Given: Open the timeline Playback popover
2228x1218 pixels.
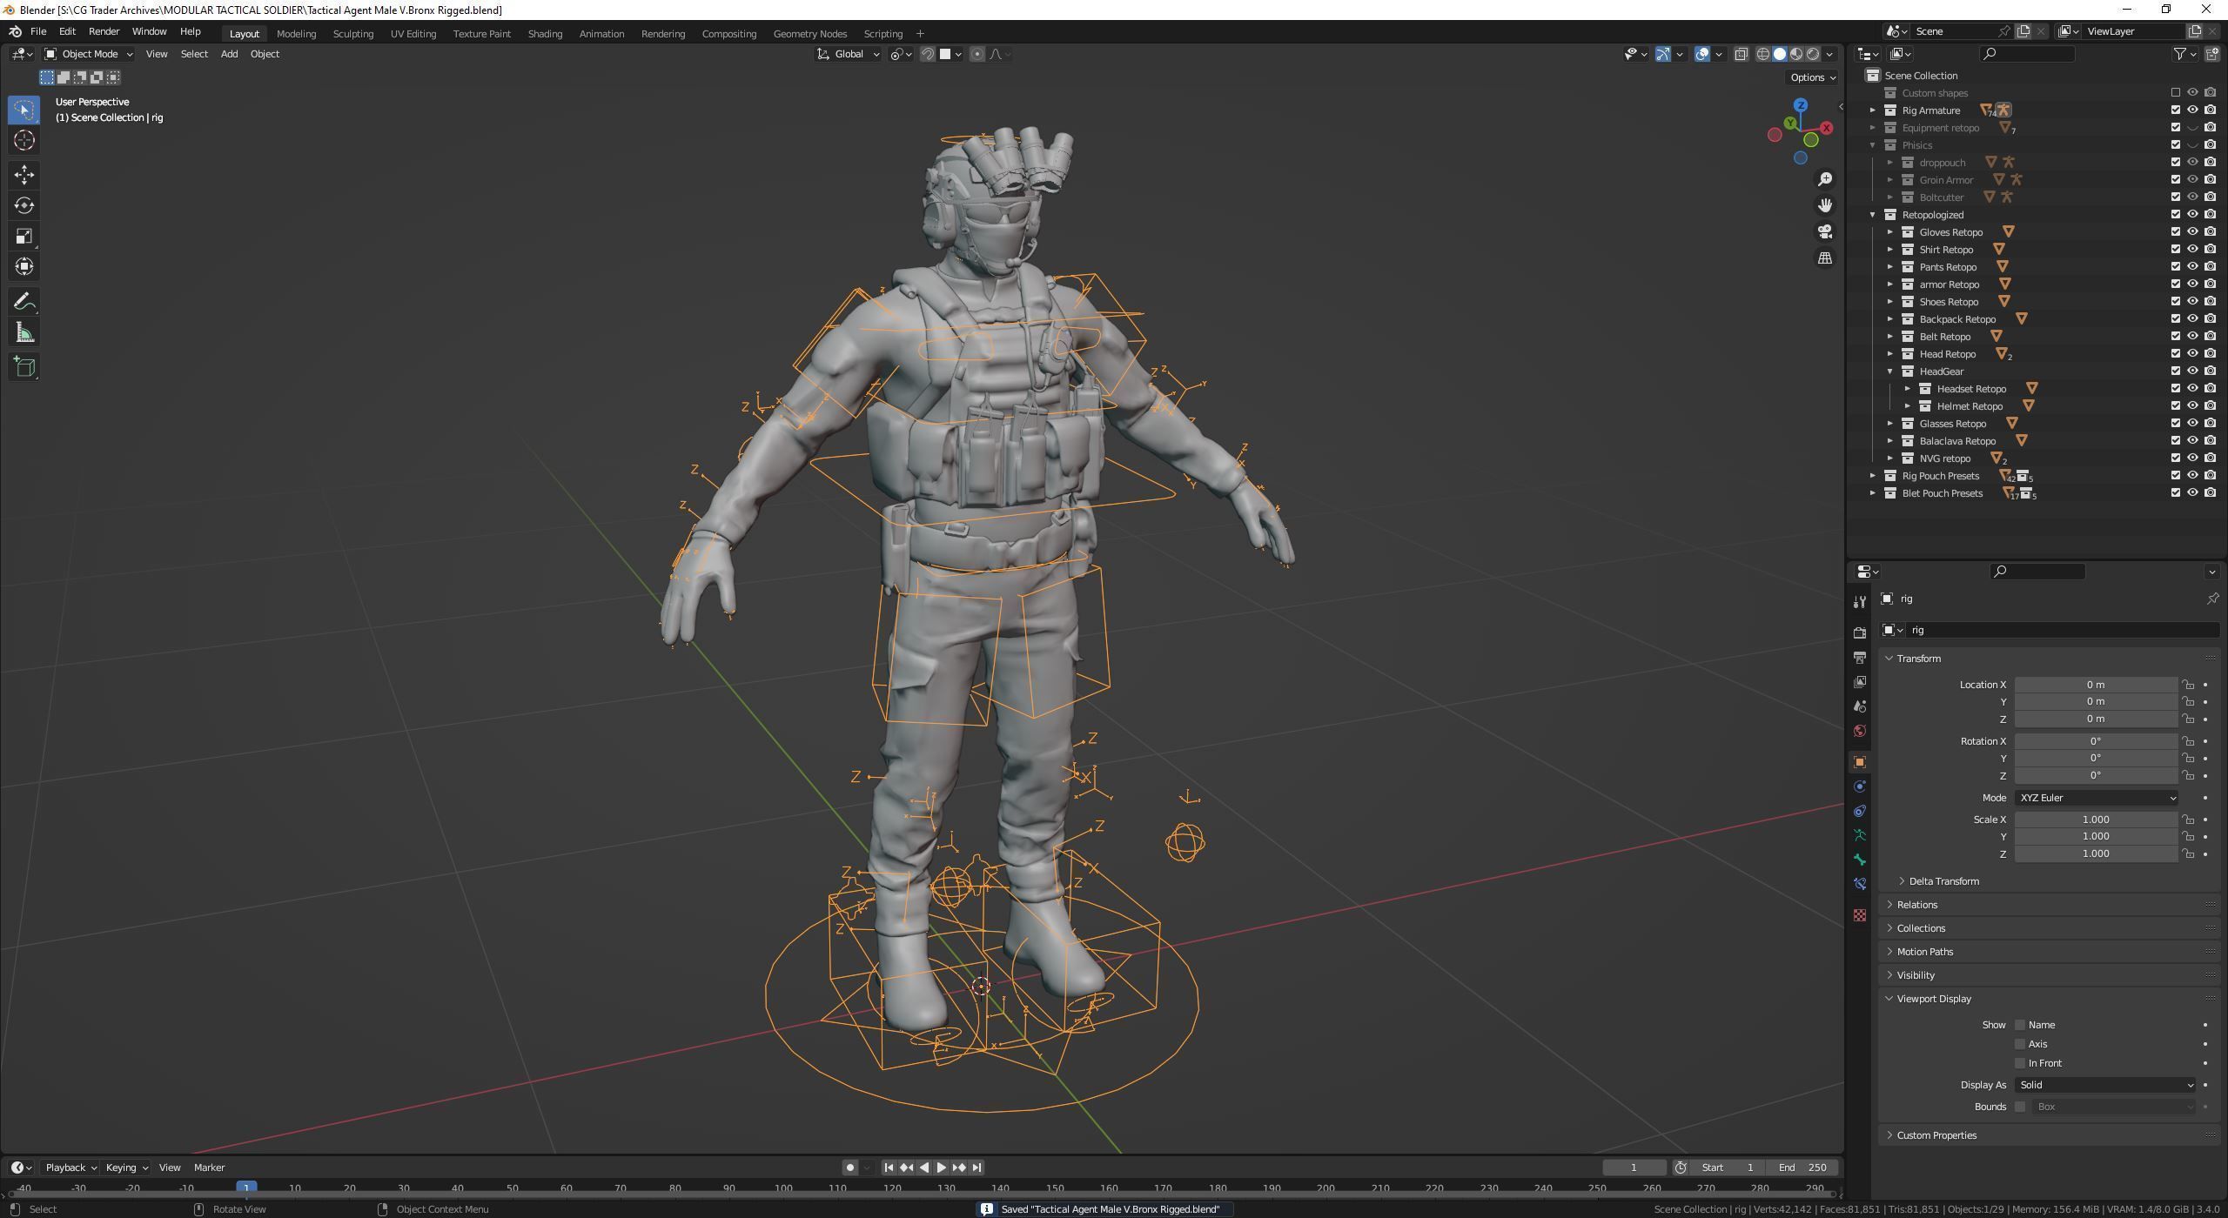Looking at the screenshot, I should tap(70, 1168).
